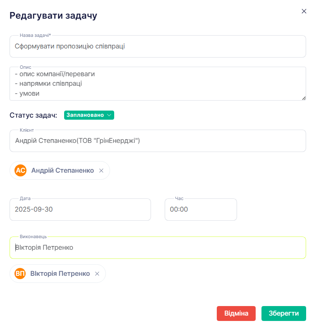Click the Виконавець field
The width and height of the screenshot is (314, 328).
pyautogui.click(x=158, y=248)
